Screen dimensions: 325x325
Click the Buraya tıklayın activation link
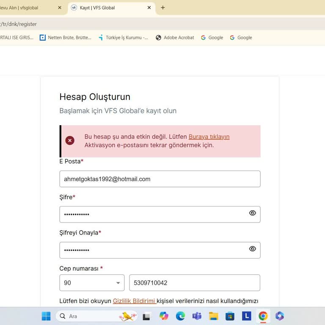[209, 137]
